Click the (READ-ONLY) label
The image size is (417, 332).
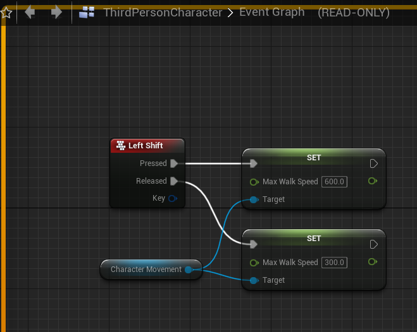click(x=354, y=13)
